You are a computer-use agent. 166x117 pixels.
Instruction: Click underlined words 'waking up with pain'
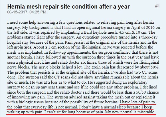[25, 112]
